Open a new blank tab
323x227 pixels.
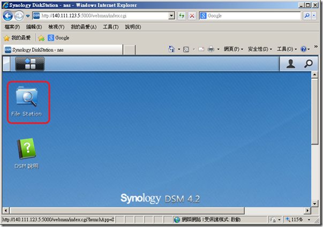click(x=130, y=50)
